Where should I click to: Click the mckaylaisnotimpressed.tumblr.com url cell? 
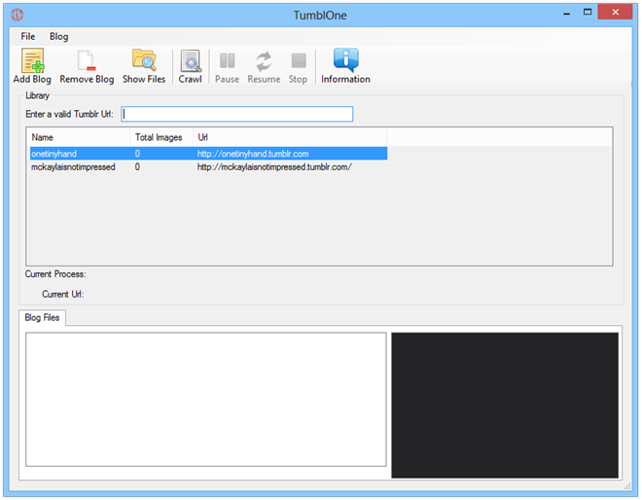(274, 167)
